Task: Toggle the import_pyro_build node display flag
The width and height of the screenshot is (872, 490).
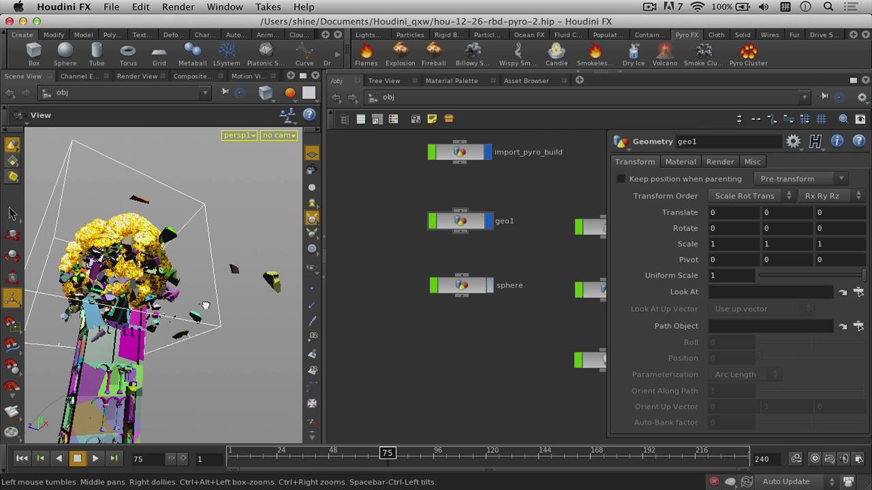Action: pyautogui.click(x=488, y=152)
